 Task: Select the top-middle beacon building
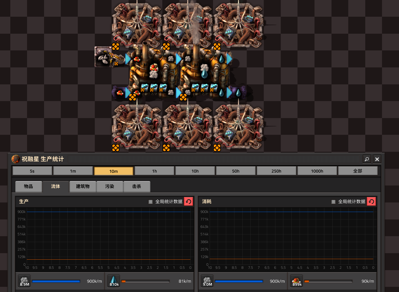coord(188,25)
